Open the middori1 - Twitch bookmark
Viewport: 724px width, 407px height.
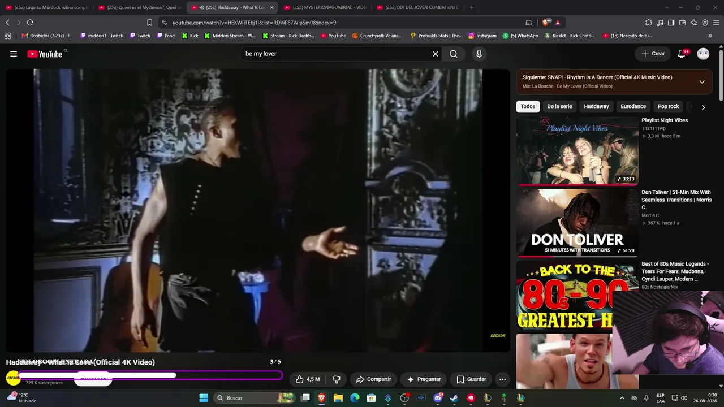tap(102, 36)
